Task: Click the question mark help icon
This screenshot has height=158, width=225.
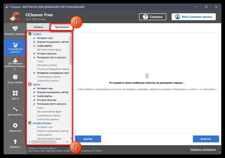Action: point(145,17)
